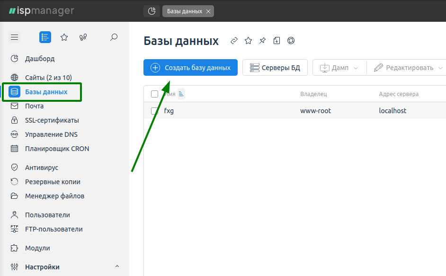Click the footsteps history icon in sidebar

click(x=83, y=37)
